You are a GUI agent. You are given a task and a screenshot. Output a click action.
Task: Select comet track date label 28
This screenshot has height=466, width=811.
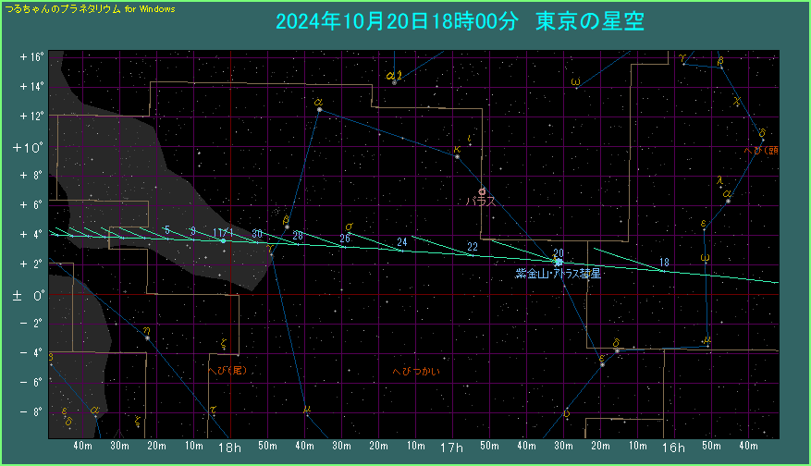(x=298, y=236)
